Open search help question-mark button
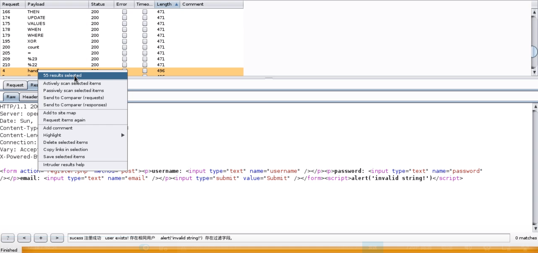Image resolution: width=538 pixels, height=253 pixels. tap(8, 238)
